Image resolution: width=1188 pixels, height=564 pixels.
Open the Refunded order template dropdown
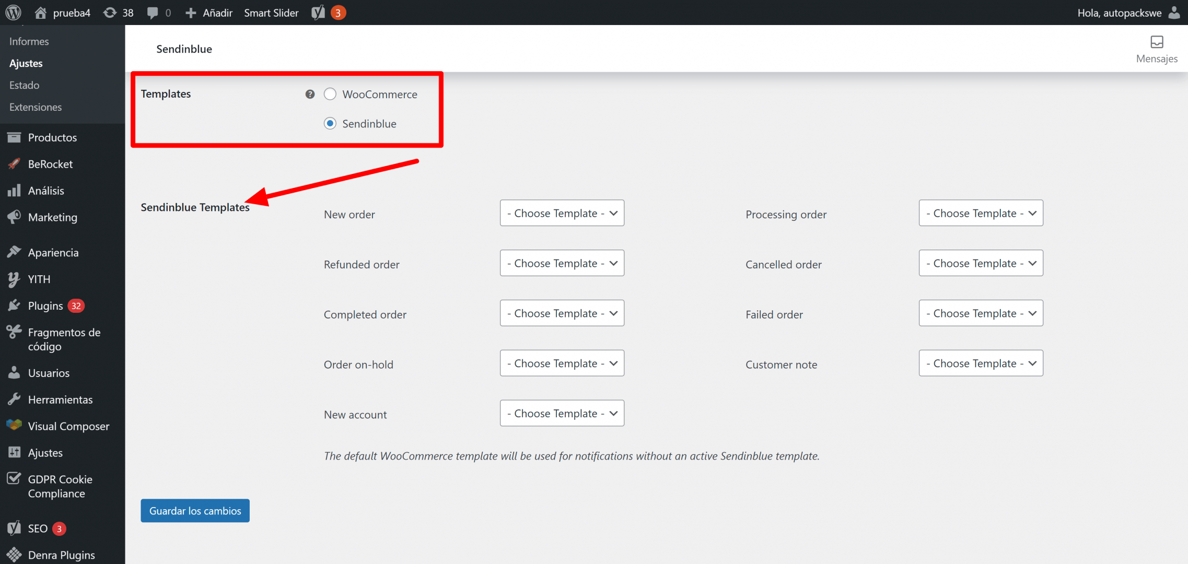tap(562, 263)
